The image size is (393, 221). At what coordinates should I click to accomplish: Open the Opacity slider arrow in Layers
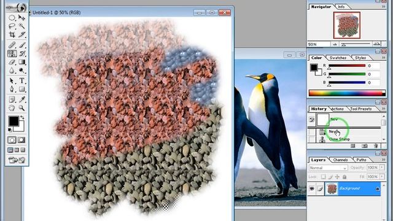[382, 168]
